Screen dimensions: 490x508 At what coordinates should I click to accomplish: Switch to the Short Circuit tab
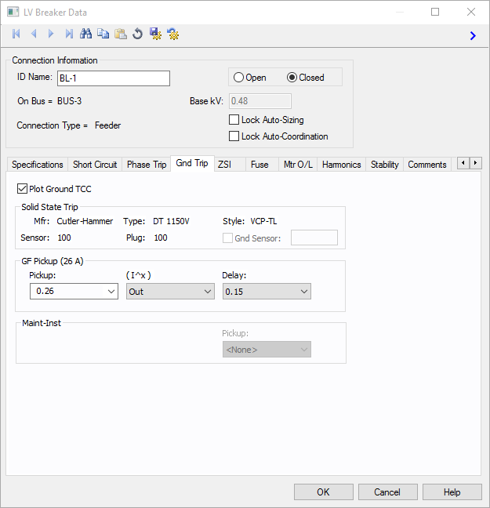95,165
